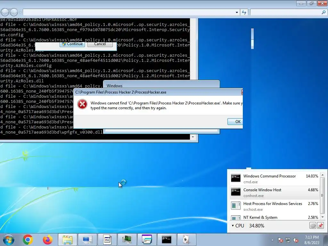Select the Windows Command Processor cmd.exe row

pos(275,179)
